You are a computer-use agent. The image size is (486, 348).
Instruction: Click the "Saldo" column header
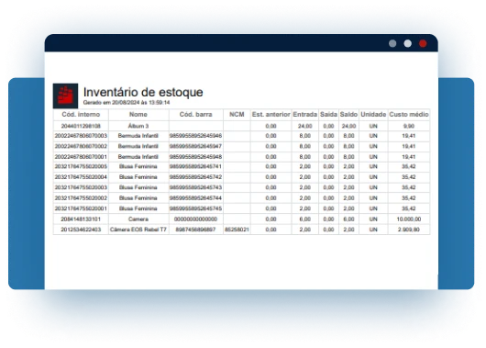point(348,114)
